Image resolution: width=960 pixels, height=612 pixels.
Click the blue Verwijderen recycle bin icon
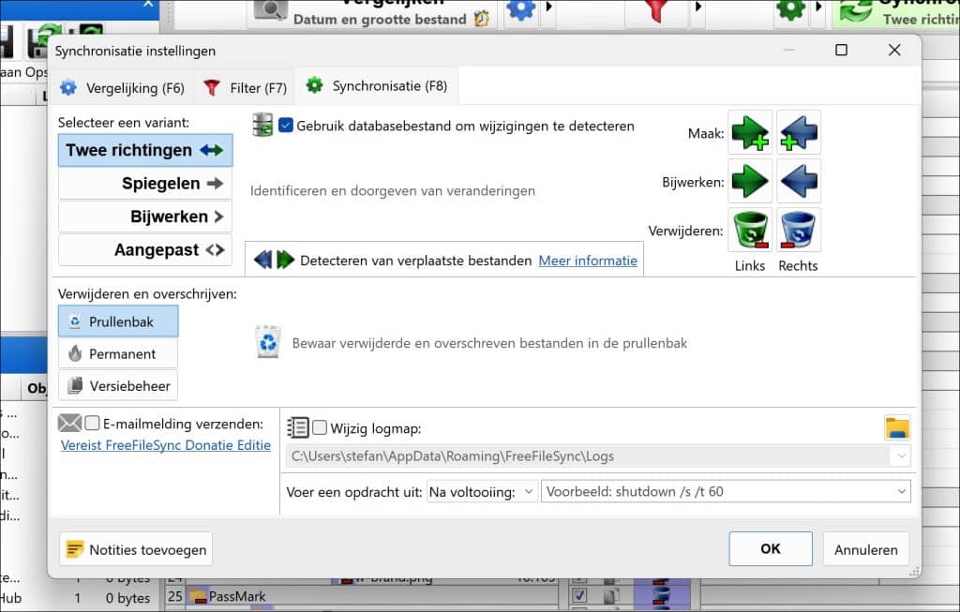point(799,231)
